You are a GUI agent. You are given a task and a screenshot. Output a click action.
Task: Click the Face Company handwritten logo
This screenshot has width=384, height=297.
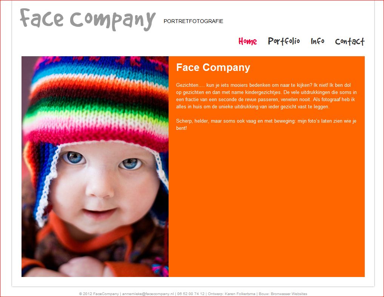(x=88, y=20)
